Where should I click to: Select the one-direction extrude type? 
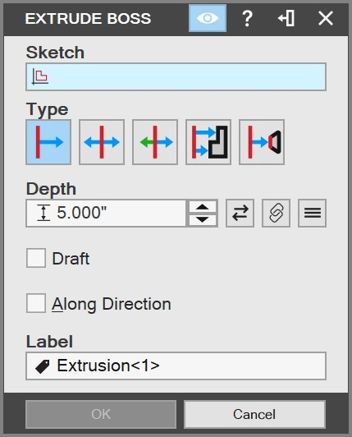[x=48, y=142]
